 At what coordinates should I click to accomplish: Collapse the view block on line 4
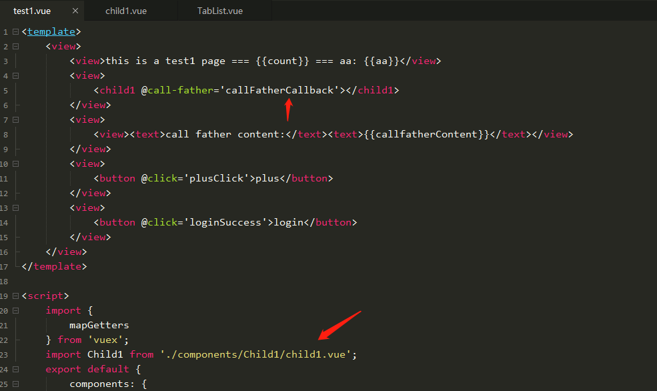point(15,75)
